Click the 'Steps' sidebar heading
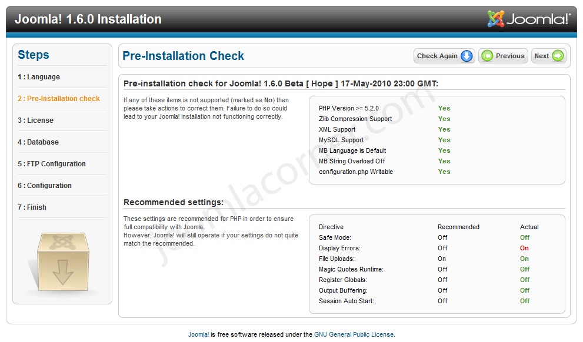Screen dimensions: 583x342 34,55
